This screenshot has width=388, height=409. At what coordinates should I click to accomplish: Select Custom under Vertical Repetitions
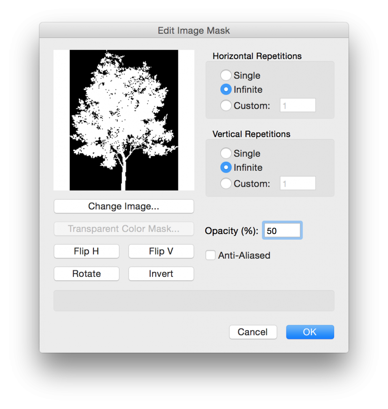pos(226,184)
